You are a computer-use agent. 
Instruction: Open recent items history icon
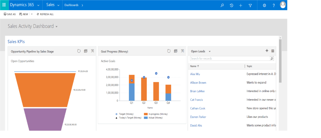(x=231, y=5)
